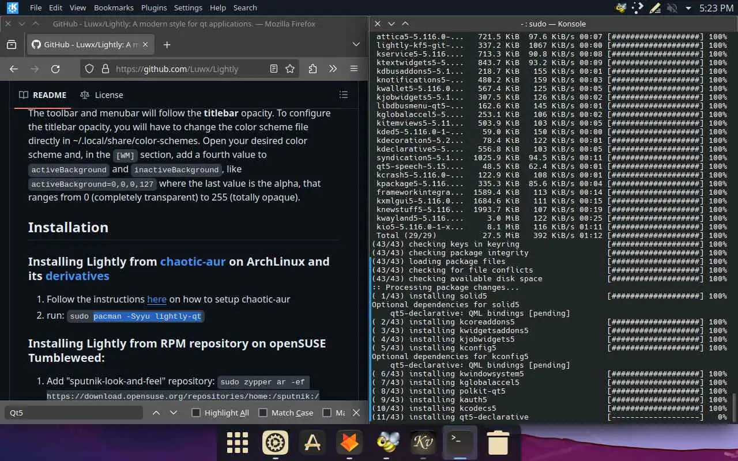Screen dimensions: 738x461
Task: Open the Firefox extensions puzzle icon
Action: click(312, 69)
